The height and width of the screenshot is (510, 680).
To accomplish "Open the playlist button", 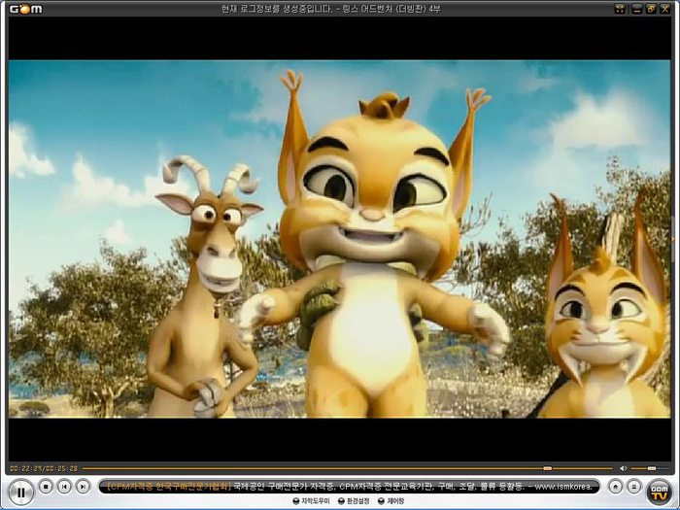I will pyautogui.click(x=633, y=487).
